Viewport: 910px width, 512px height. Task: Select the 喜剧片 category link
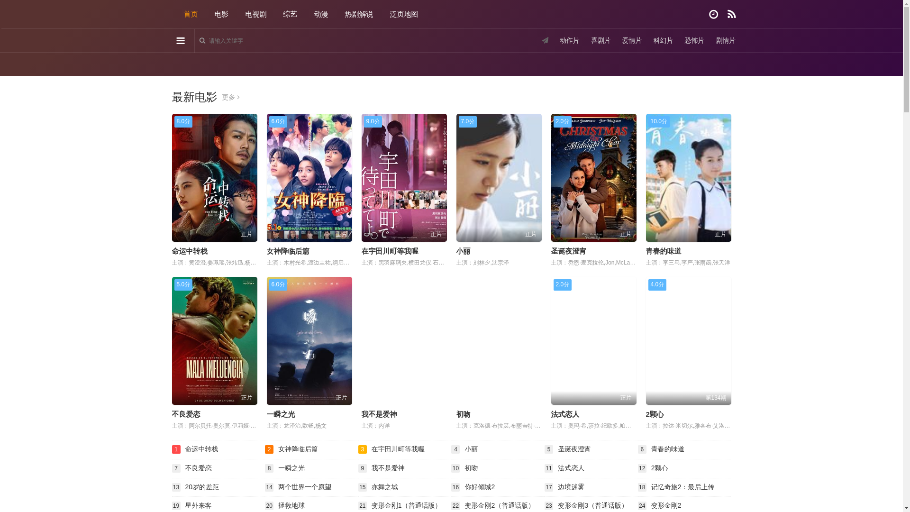[x=601, y=41]
